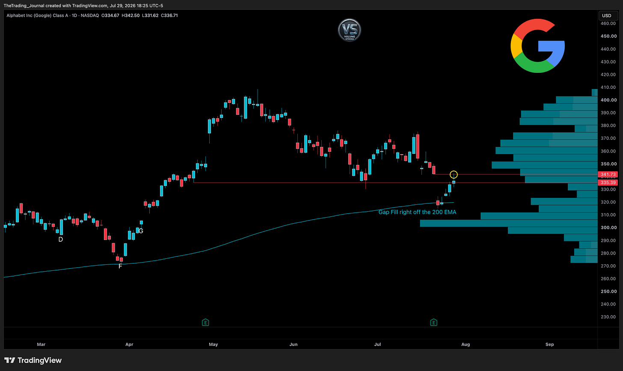The image size is (623, 371).
Task: Select the 341.73 price label
Action: pyautogui.click(x=608, y=174)
